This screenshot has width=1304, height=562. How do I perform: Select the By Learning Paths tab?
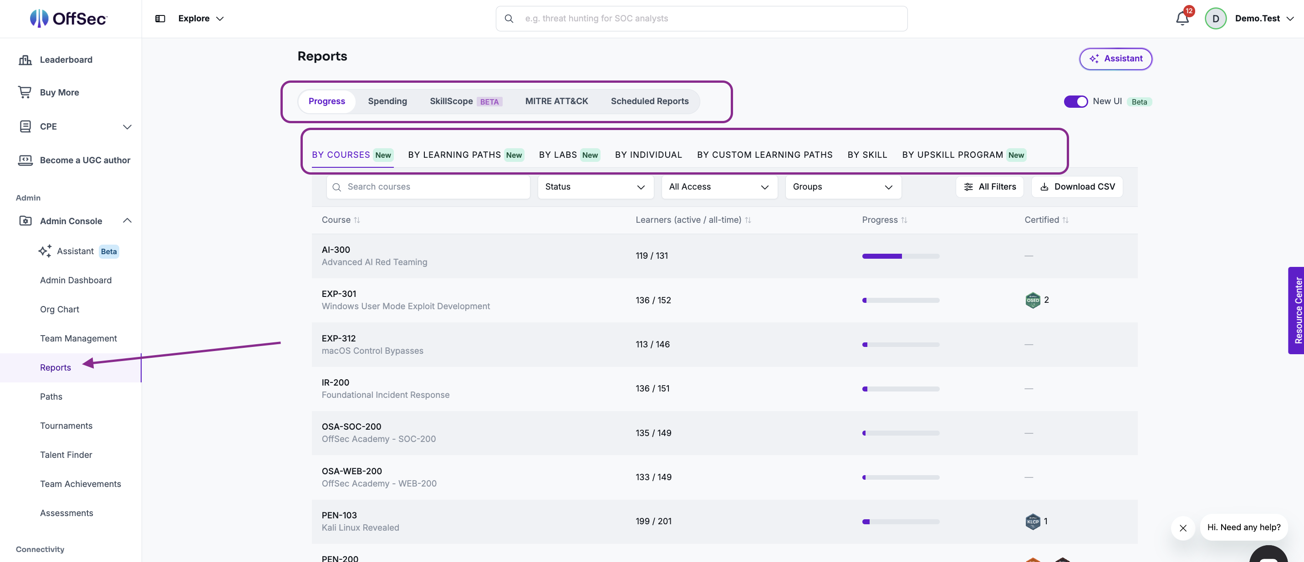coord(466,155)
